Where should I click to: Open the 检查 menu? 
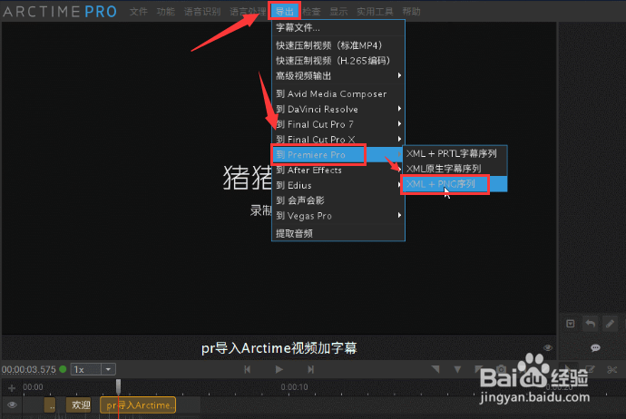point(311,12)
